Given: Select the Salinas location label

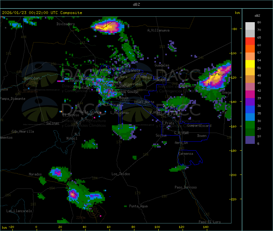Looking at the screenshot, I should [x=53, y=123].
